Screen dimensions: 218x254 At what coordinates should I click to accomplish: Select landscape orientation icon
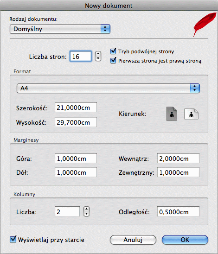191,114
